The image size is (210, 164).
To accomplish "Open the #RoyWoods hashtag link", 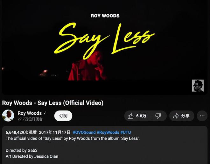I will tap(108, 132).
